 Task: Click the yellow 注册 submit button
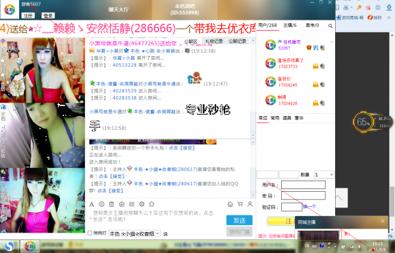281,221
